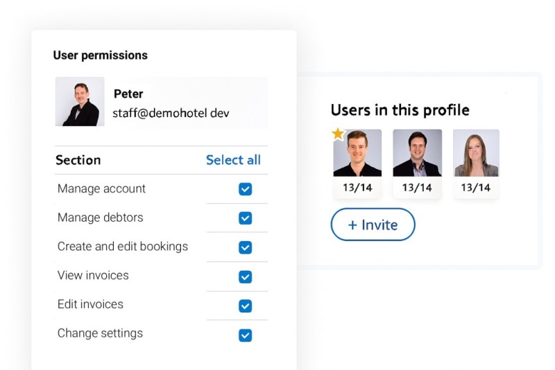Image resolution: width=555 pixels, height=370 pixels.
Task: Click the Select all link
Action: coord(233,160)
